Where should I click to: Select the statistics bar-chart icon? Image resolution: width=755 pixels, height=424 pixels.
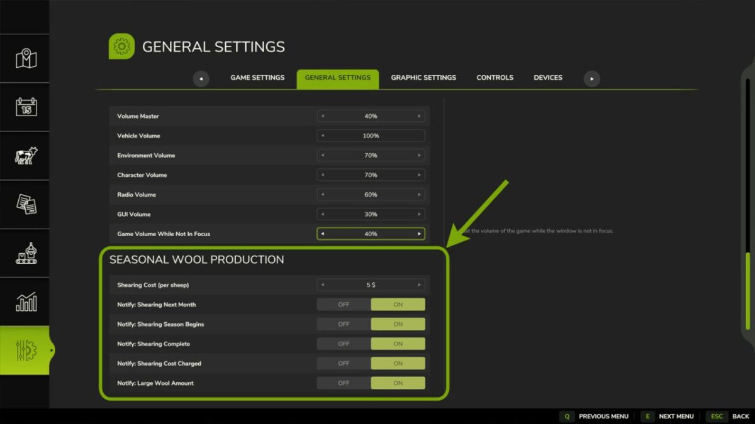tap(25, 300)
